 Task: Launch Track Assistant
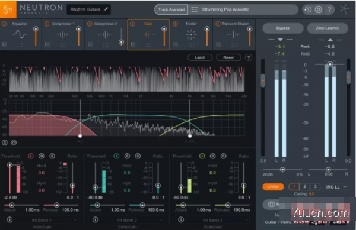point(171,9)
